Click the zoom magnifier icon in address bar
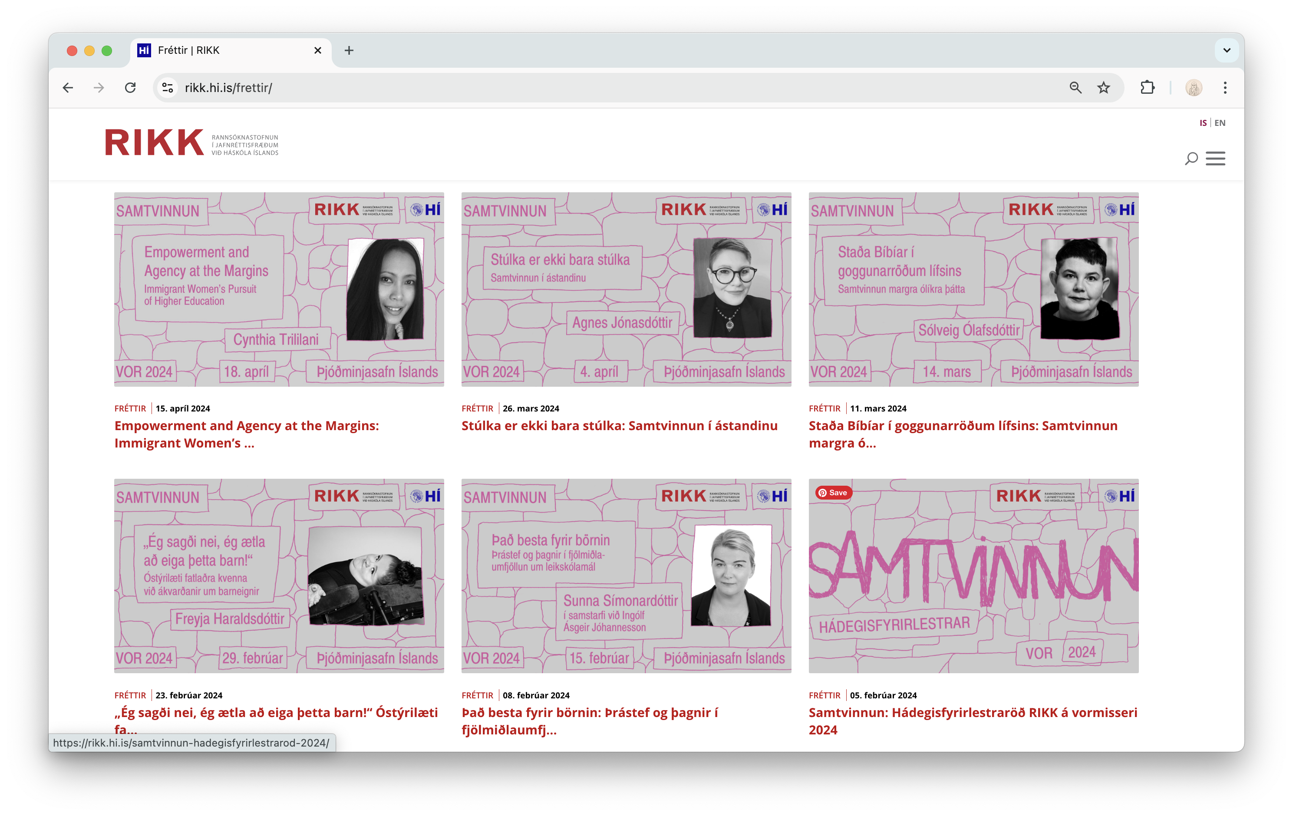 pos(1075,88)
